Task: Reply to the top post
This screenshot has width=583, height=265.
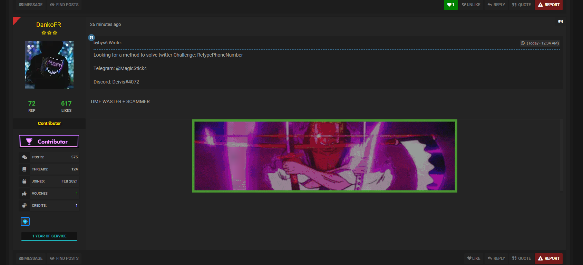Action: click(496, 5)
